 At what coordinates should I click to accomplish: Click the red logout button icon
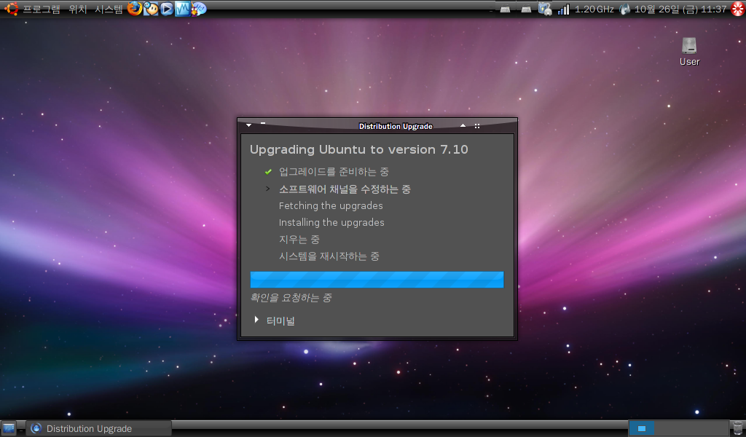(738, 9)
